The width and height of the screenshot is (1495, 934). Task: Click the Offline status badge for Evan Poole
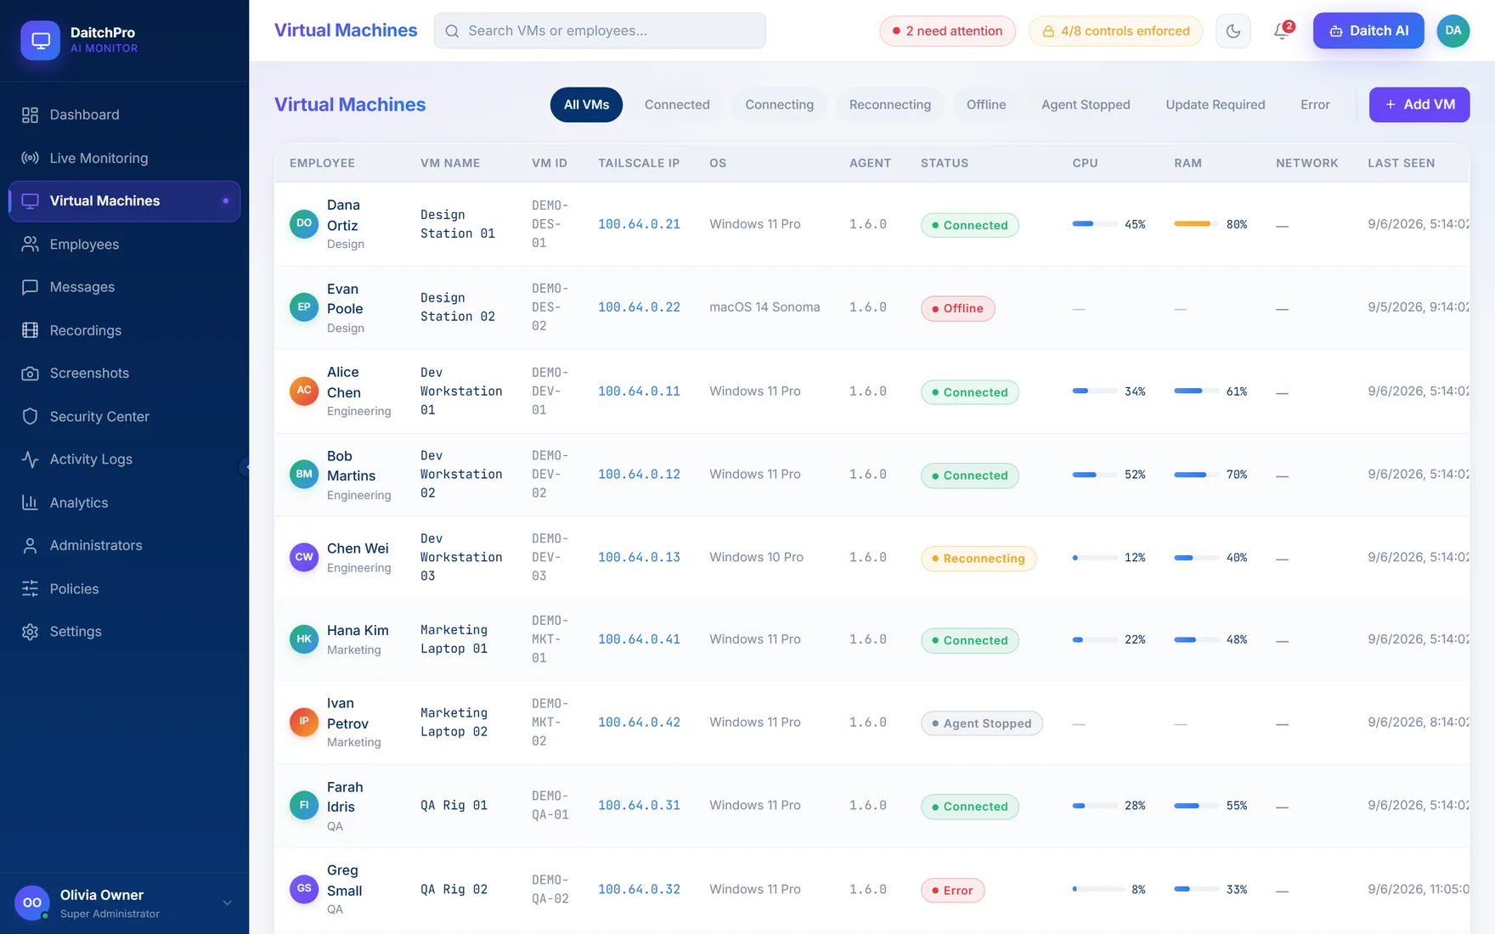(x=958, y=308)
